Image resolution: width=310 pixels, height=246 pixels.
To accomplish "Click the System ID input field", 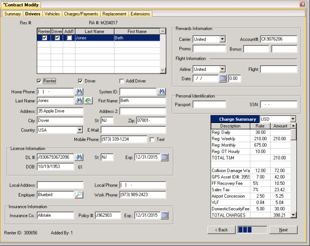I will pyautogui.click(x=138, y=91).
